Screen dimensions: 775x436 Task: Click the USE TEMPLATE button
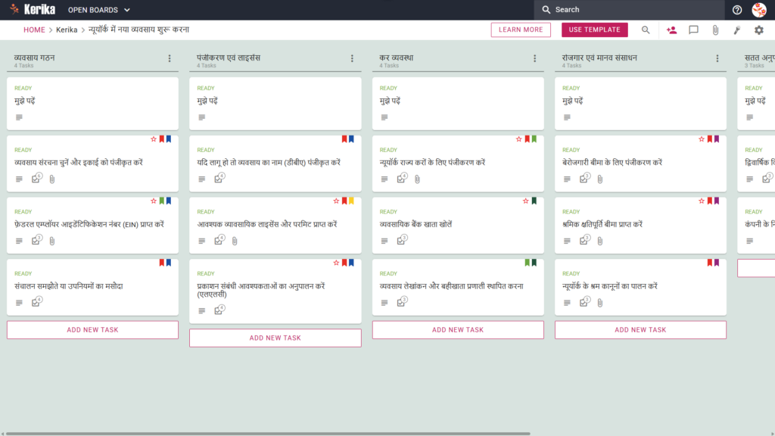click(x=595, y=30)
